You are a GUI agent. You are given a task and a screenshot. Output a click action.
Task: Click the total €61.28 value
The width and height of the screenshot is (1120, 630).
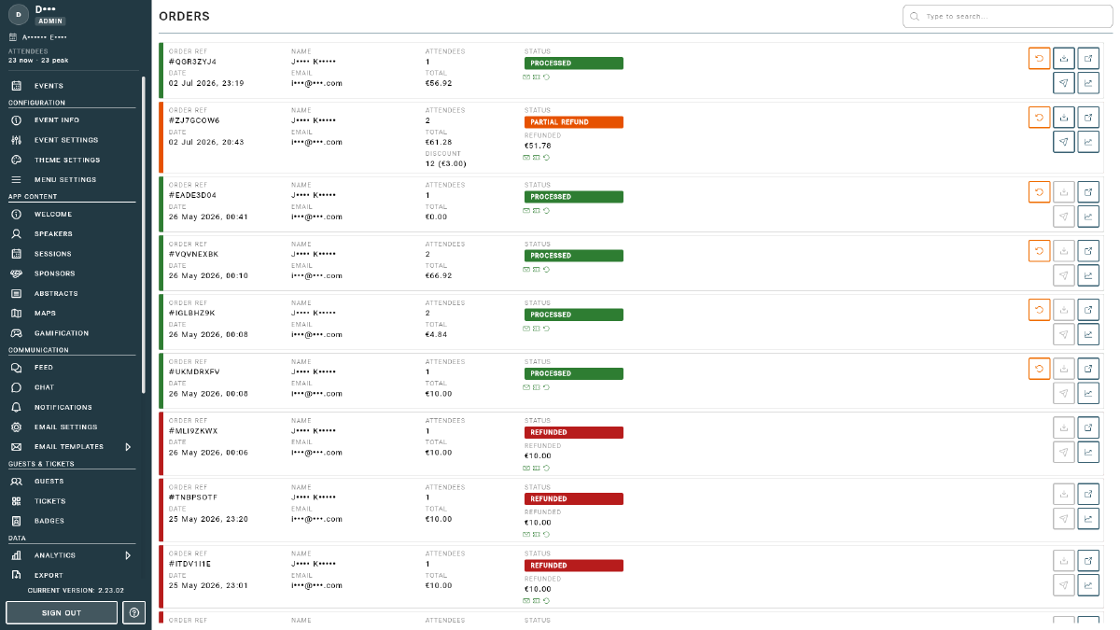(x=439, y=142)
